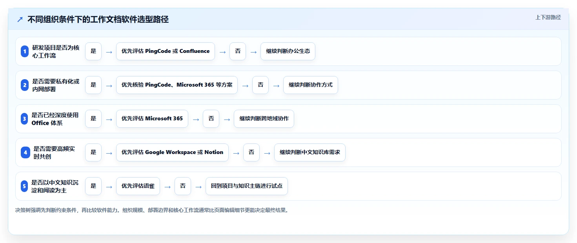577x243 pixels.
Task: Select 是 in the 私有化或内网部署 row
Action: (93, 85)
